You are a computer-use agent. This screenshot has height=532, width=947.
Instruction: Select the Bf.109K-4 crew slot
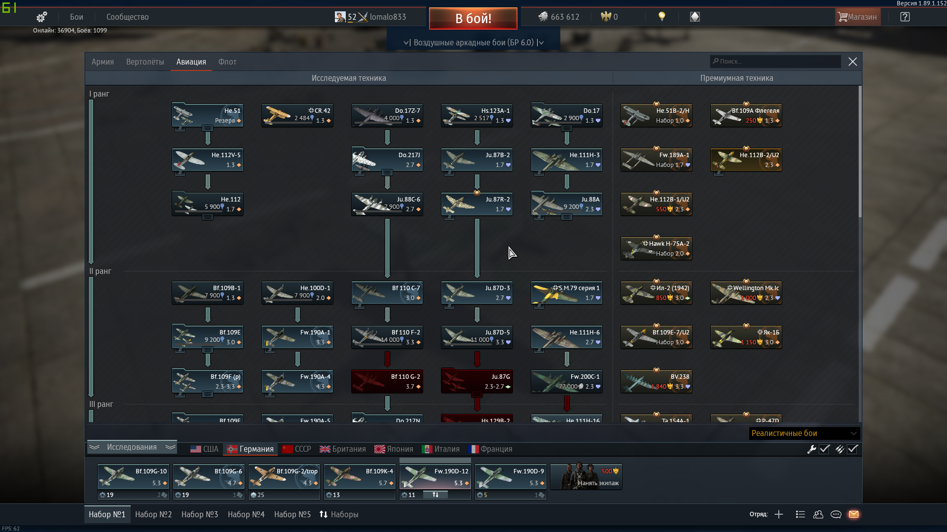click(x=360, y=477)
